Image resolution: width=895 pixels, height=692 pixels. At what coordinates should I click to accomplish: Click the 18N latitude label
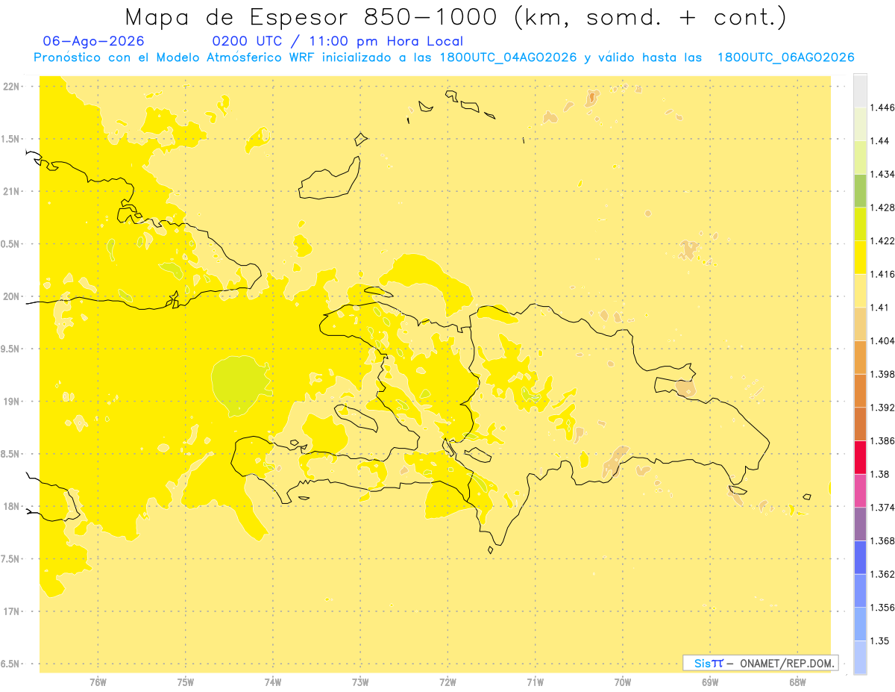point(12,506)
